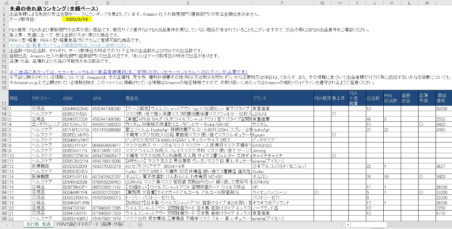Open the FBA小型・軽量プログラム概要説明 link

70,45
